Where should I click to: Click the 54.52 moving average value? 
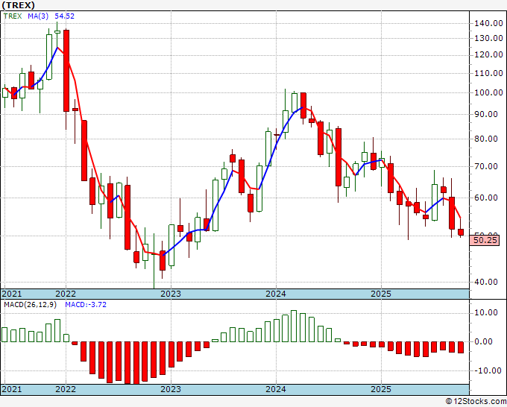64,16
